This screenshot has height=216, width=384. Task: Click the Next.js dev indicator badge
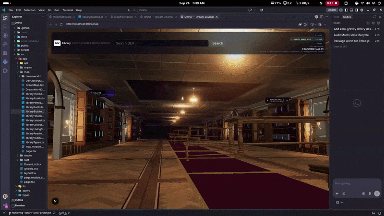(x=55, y=201)
